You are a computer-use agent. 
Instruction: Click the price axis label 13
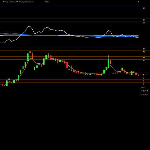coord(144,58)
